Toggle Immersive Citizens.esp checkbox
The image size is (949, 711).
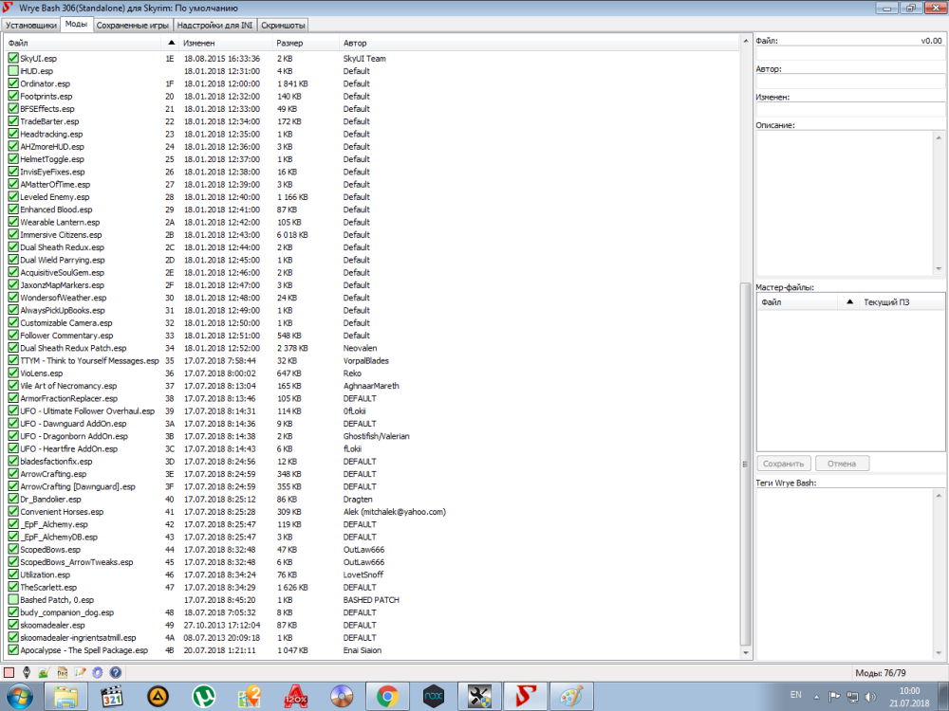[13, 234]
